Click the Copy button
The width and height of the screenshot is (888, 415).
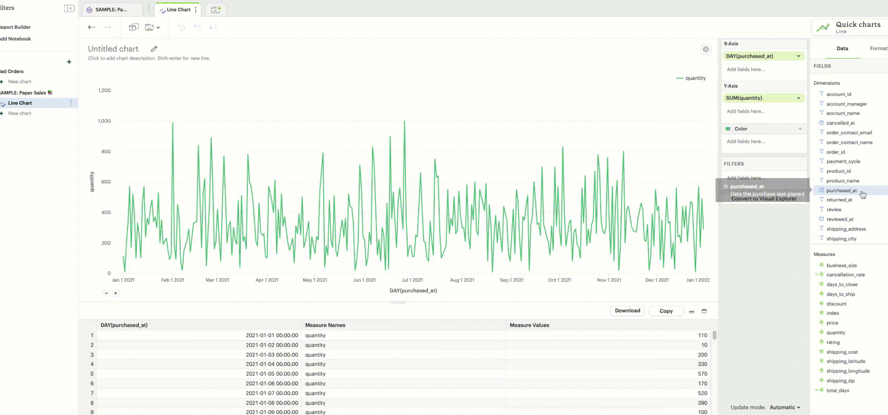[666, 311]
